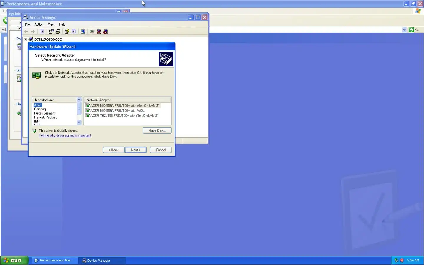This screenshot has height=265, width=424.
Task: Click the Manufacturer list scrollbar thumb
Action: (x=79, y=108)
